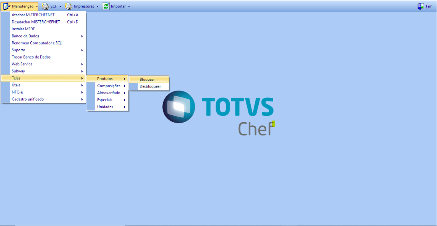
Task: Open the Unidades submenu
Action: coord(107,107)
